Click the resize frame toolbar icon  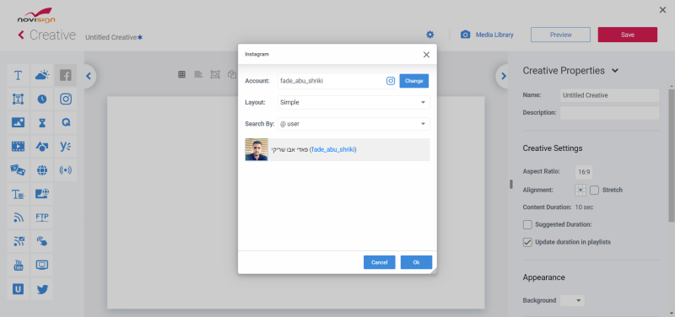coord(215,74)
